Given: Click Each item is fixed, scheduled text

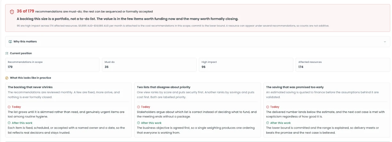Looking at the screenshot, I should pyautogui.click(x=66, y=130).
